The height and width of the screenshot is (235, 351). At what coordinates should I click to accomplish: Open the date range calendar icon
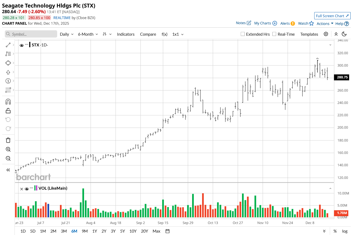pyautogui.click(x=167, y=231)
